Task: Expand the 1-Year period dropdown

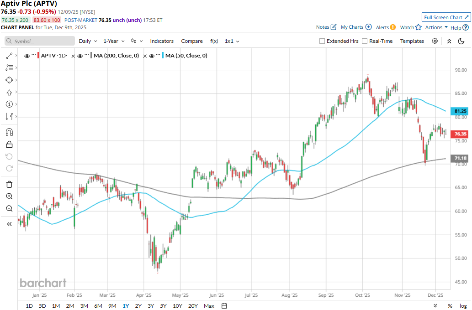Action: 114,41
